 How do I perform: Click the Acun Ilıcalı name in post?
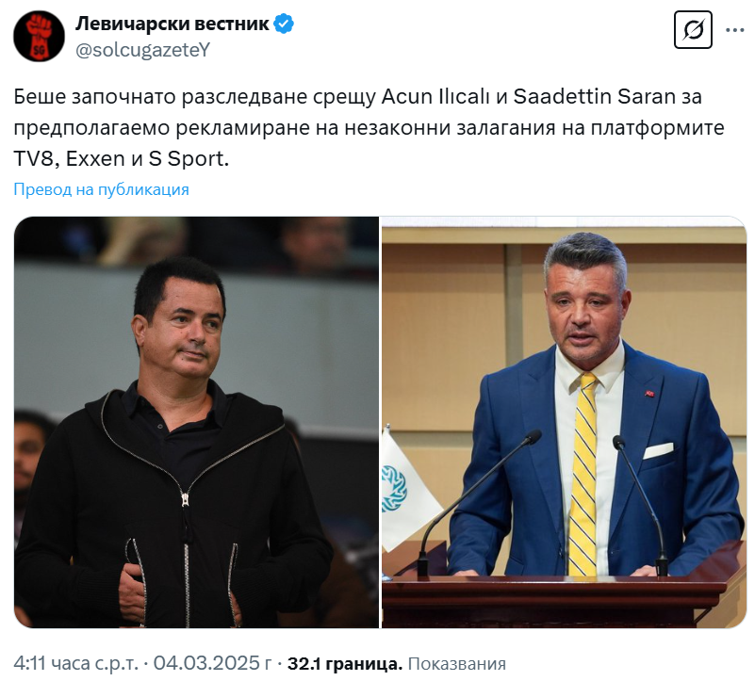[x=435, y=97]
